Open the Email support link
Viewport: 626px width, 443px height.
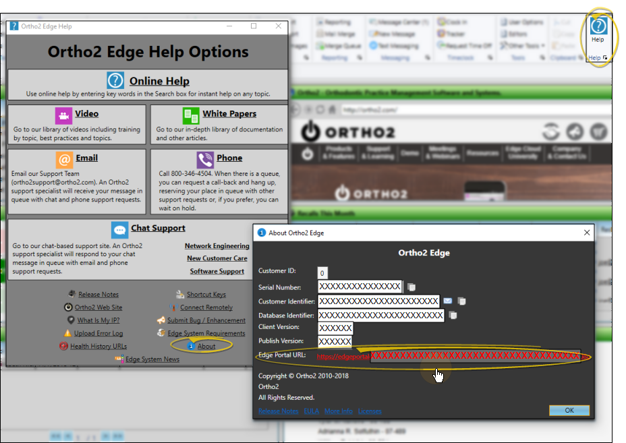coord(86,158)
